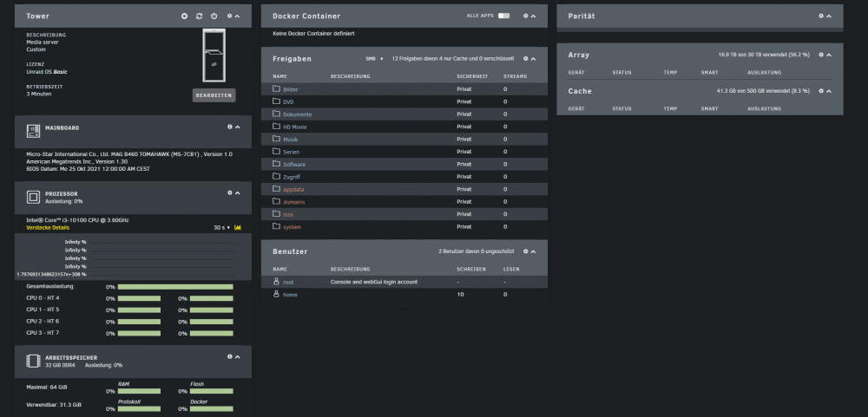Open the Dokumente share
Viewport: 868px width, 417px height.
point(297,114)
